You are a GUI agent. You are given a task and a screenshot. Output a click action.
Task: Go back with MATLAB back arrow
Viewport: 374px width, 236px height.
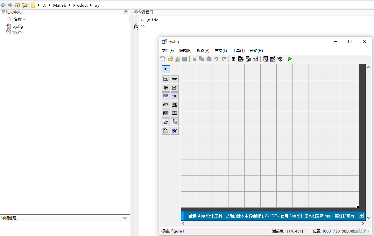3,5
